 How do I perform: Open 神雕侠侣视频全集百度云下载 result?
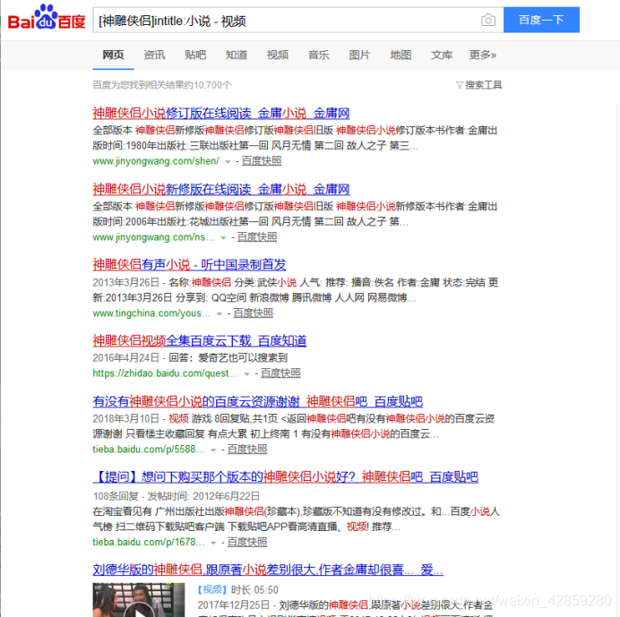point(200,340)
